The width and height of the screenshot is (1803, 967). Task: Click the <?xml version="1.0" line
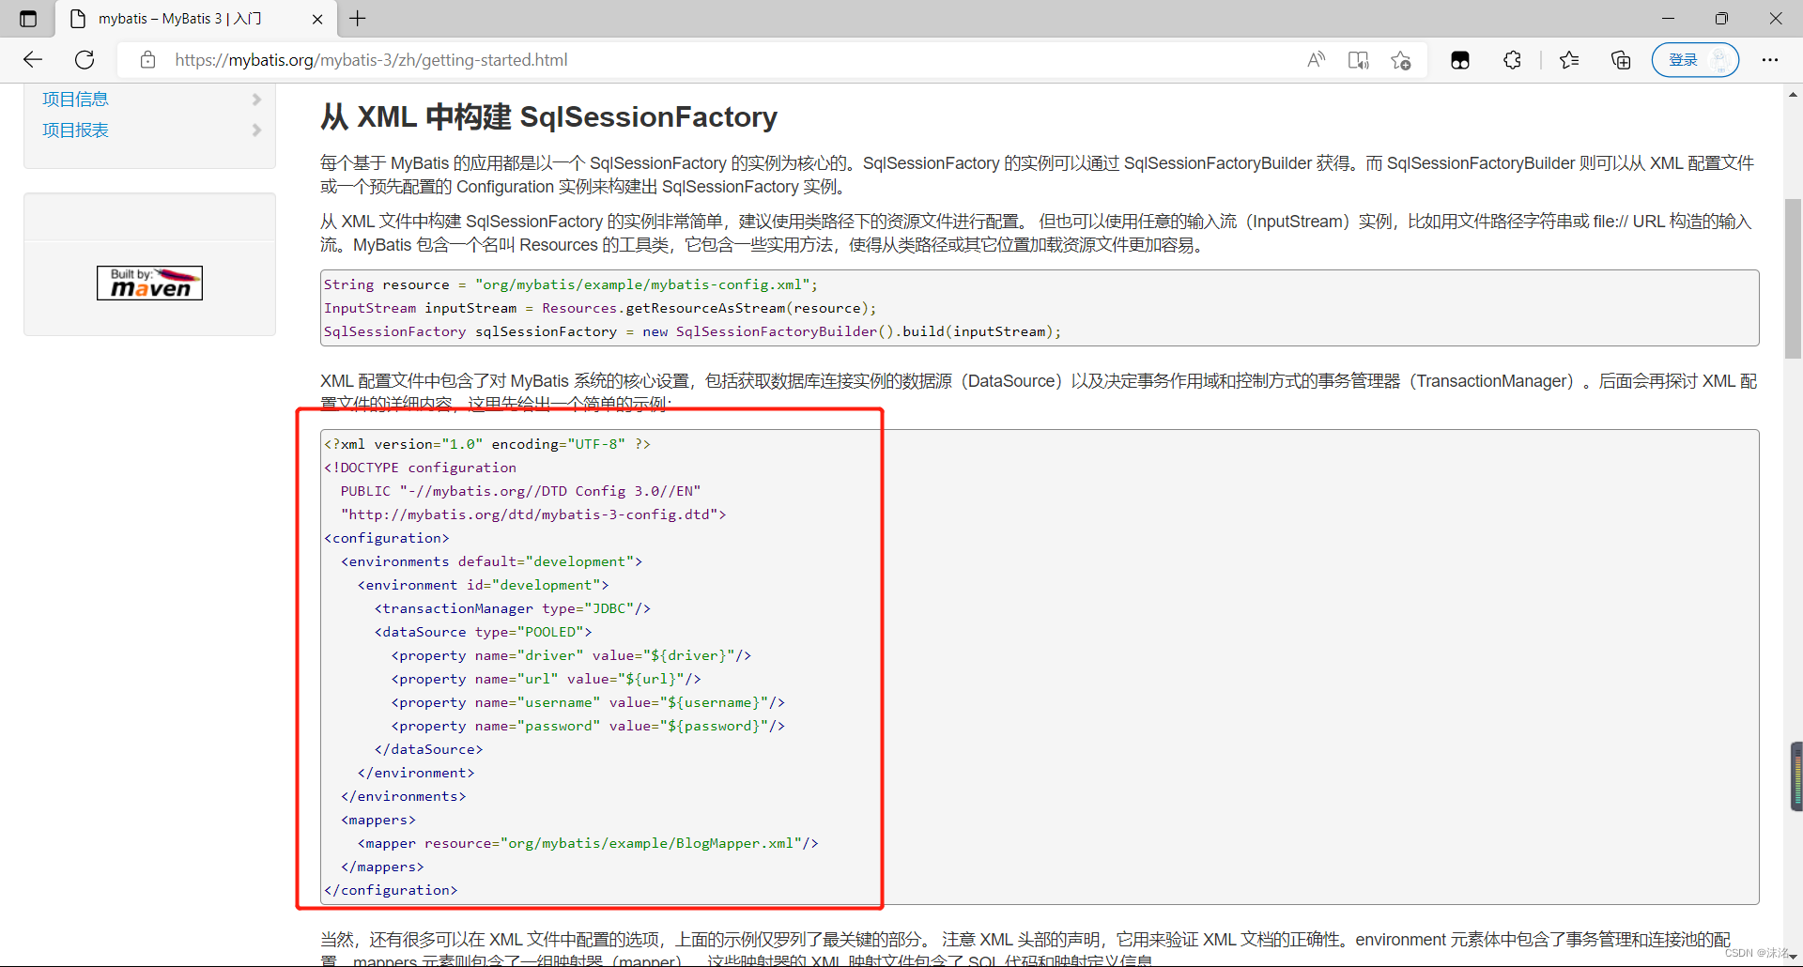point(487,444)
